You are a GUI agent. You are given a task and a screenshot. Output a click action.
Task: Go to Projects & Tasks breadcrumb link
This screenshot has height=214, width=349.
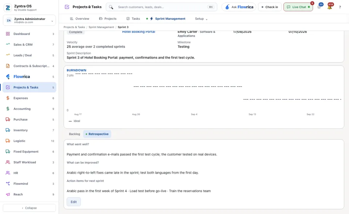pyautogui.click(x=74, y=27)
